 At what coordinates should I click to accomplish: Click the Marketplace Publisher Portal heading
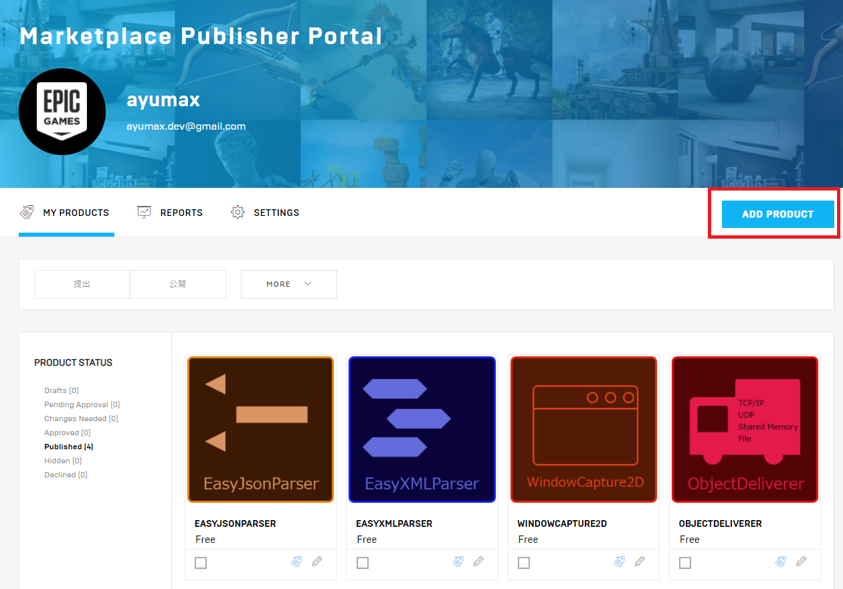click(x=201, y=35)
